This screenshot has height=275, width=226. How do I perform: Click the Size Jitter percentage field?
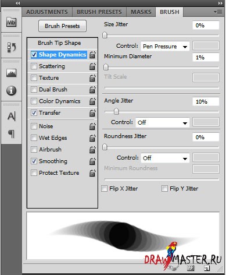[206, 26]
